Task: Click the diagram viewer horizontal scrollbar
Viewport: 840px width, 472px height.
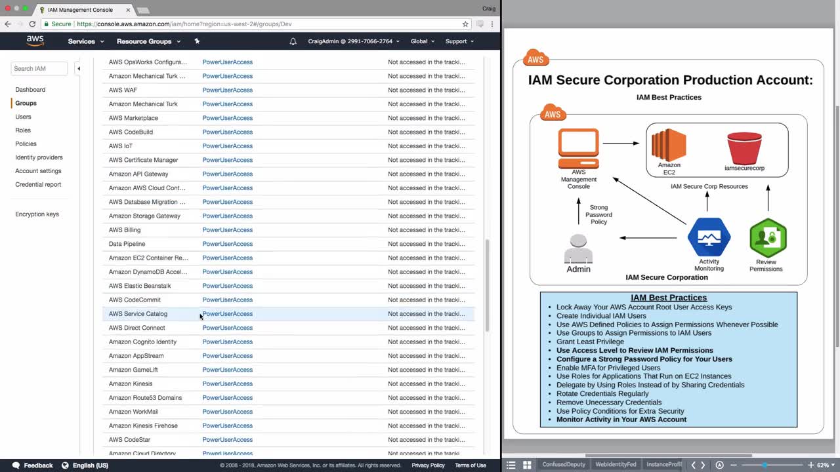Action: point(669,456)
